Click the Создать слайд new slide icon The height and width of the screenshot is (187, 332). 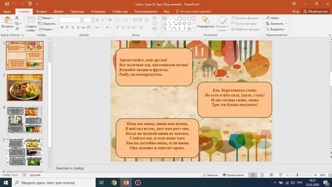tap(31, 20)
